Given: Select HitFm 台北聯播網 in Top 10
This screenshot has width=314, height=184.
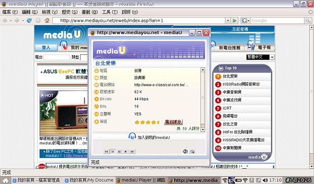Looking at the screenshot, I should point(238,132).
